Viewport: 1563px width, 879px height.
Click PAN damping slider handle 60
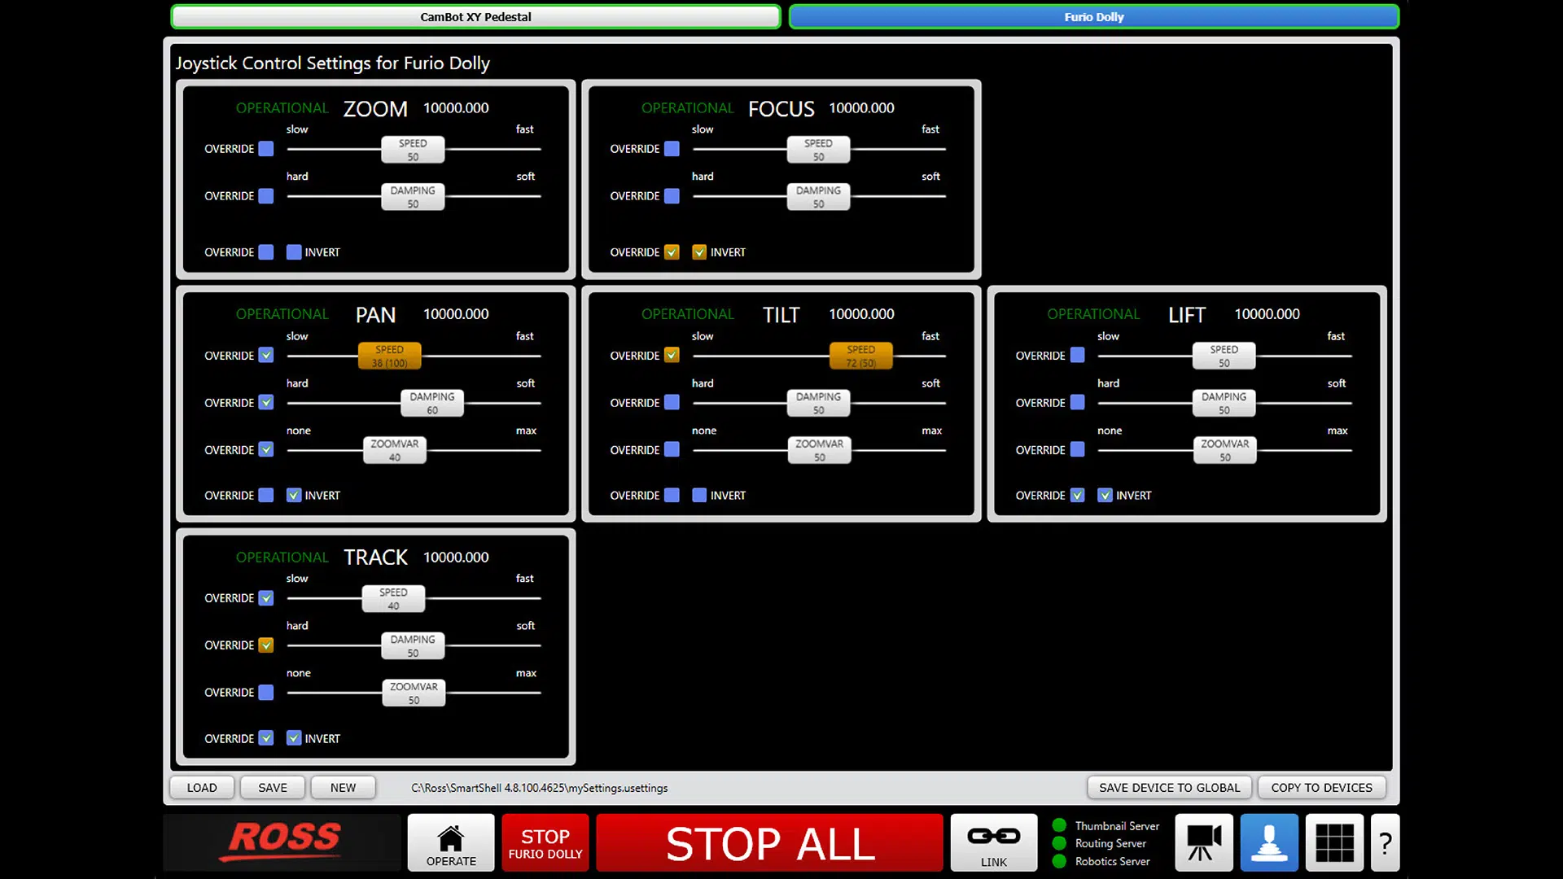432,404
